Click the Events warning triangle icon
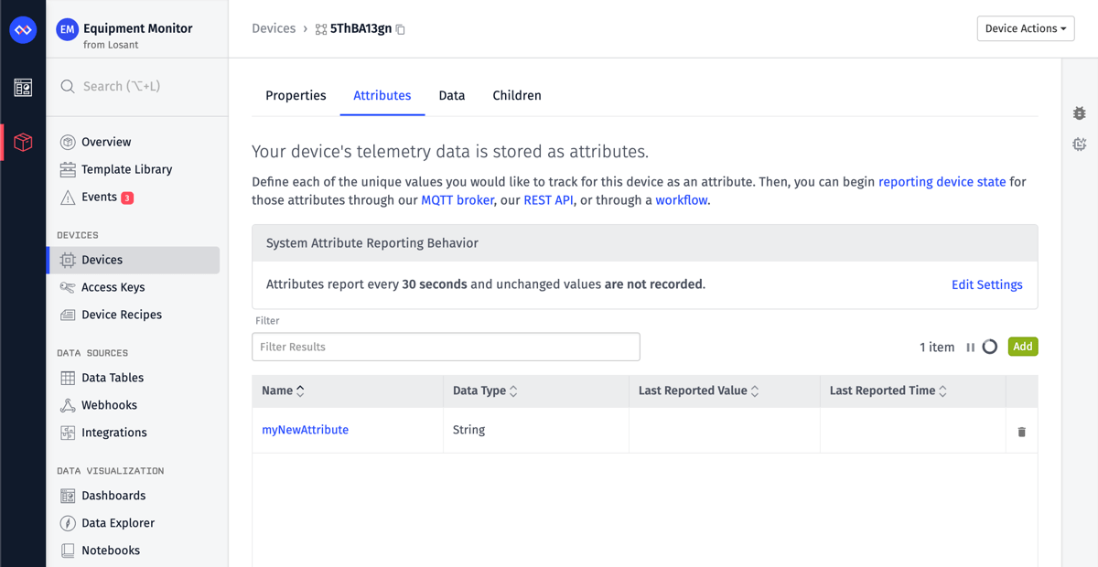1098x567 pixels. [x=68, y=198]
